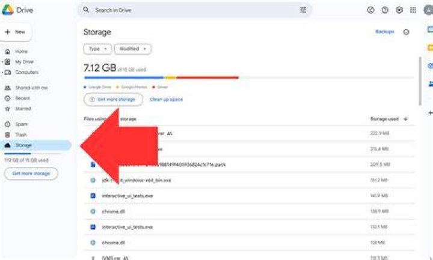Click the account avatar

click(x=429, y=10)
